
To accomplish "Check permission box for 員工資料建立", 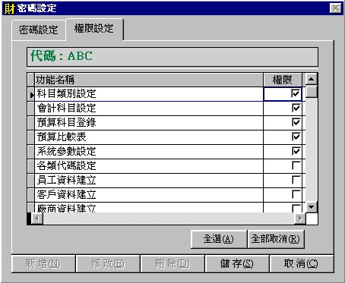I will tap(296, 180).
